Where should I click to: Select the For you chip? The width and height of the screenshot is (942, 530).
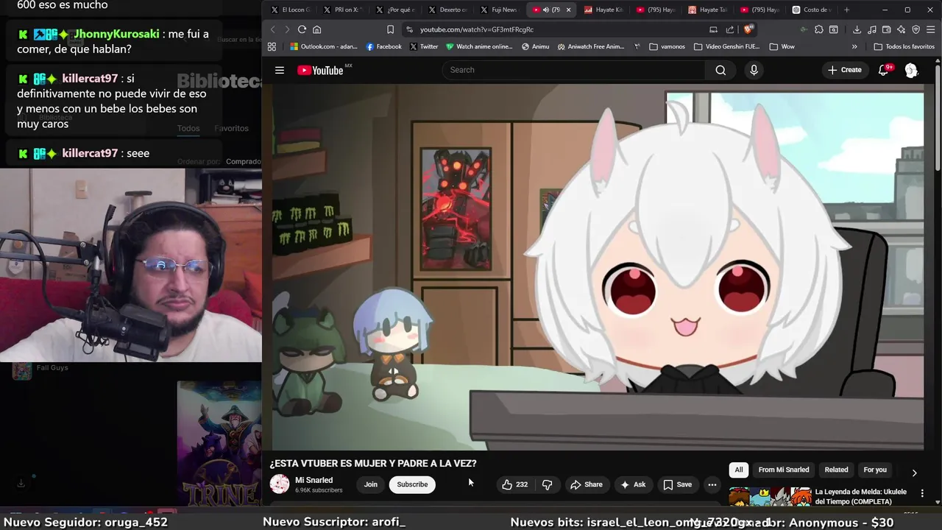(875, 470)
